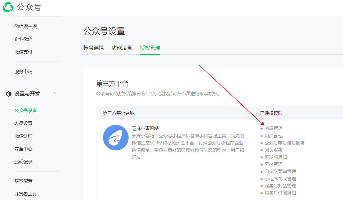Open 违规记录 in the sidebar
343x200 pixels.
[23, 162]
